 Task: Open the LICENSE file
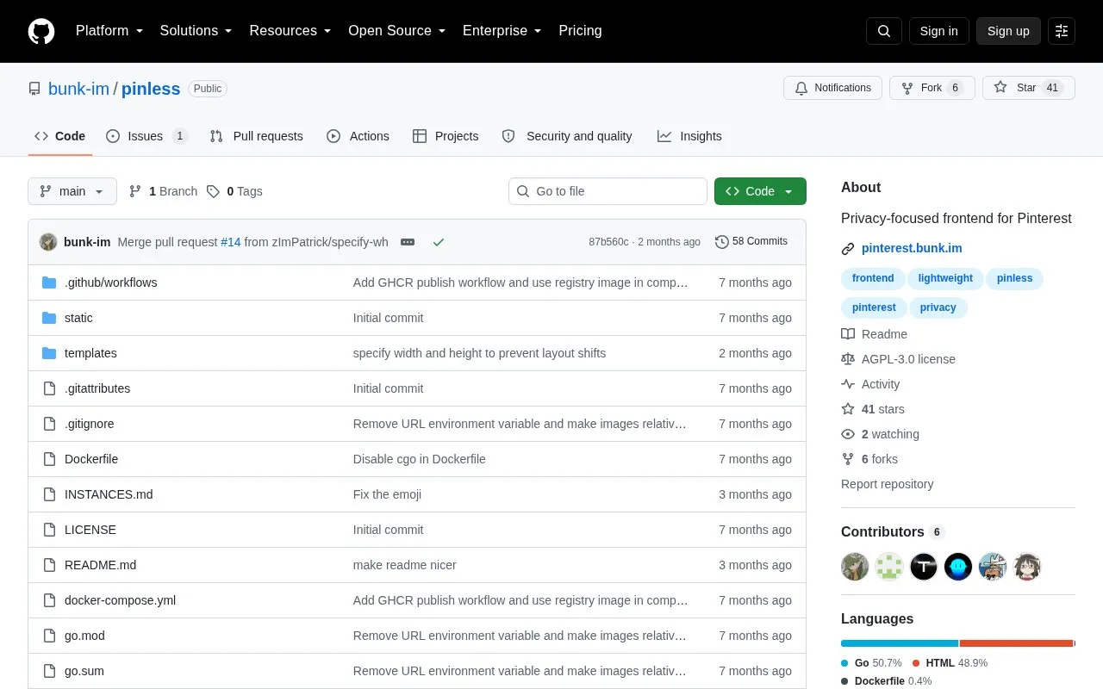(90, 530)
